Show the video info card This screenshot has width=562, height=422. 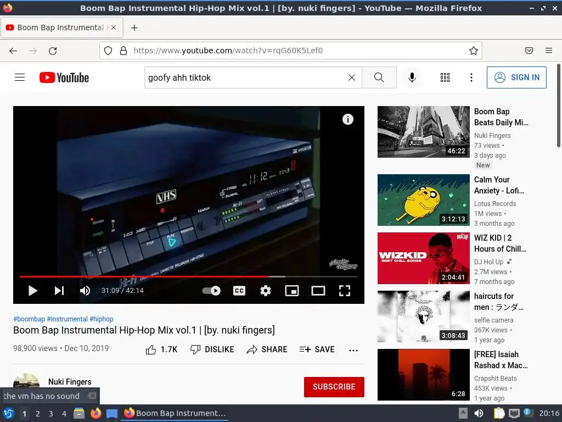[x=347, y=119]
